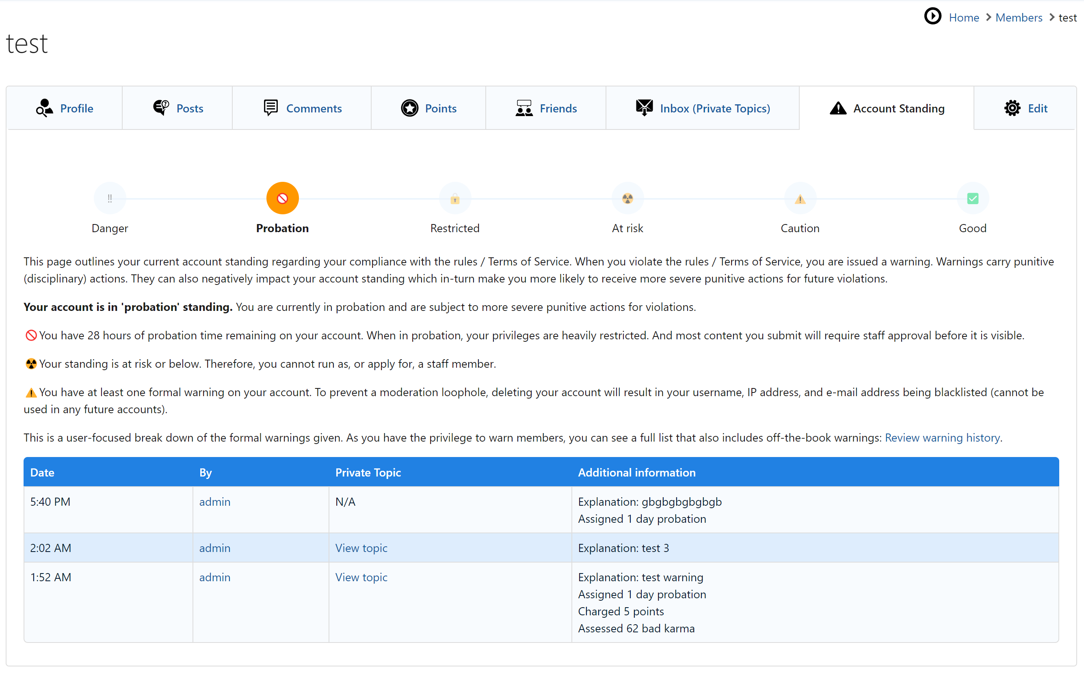Image resolution: width=1084 pixels, height=677 pixels.
Task: Click the At risk standing marker
Action: (627, 198)
